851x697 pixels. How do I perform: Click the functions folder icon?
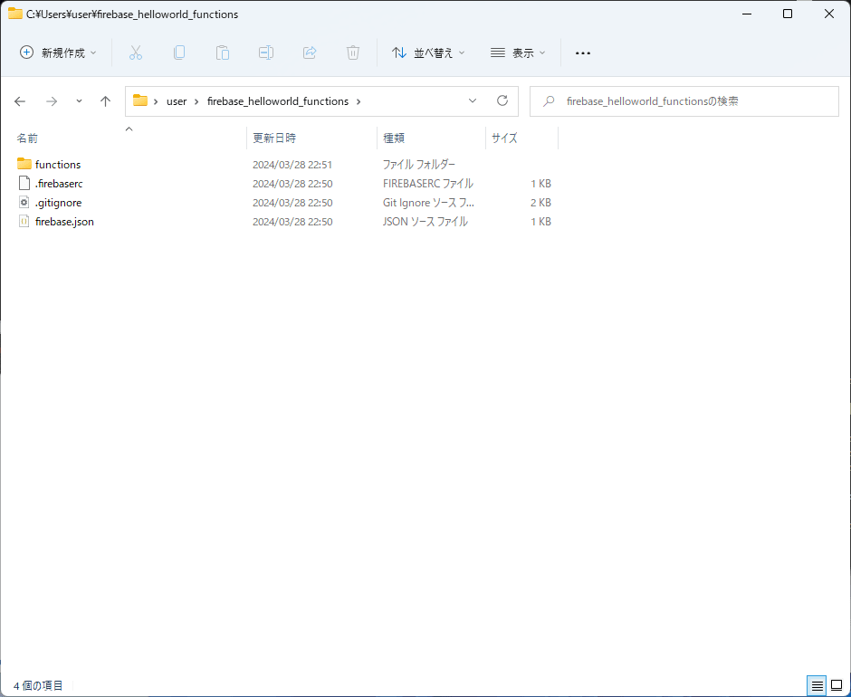(x=24, y=164)
